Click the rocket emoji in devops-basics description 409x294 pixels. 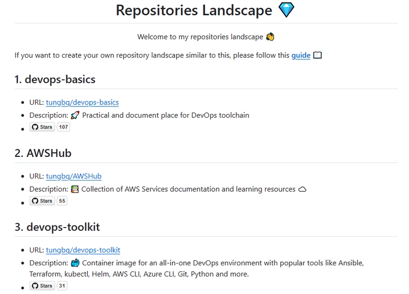coord(75,115)
